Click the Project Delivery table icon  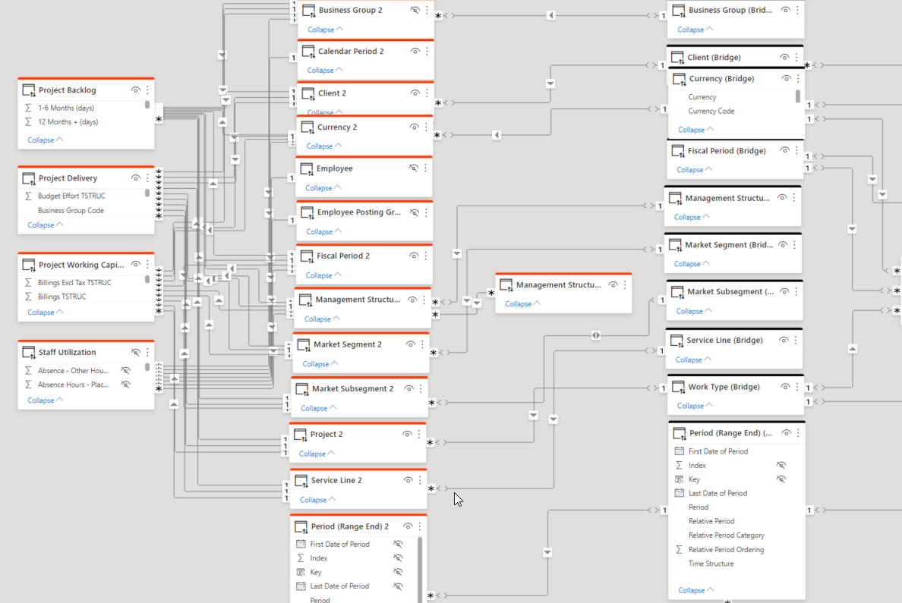click(x=29, y=178)
